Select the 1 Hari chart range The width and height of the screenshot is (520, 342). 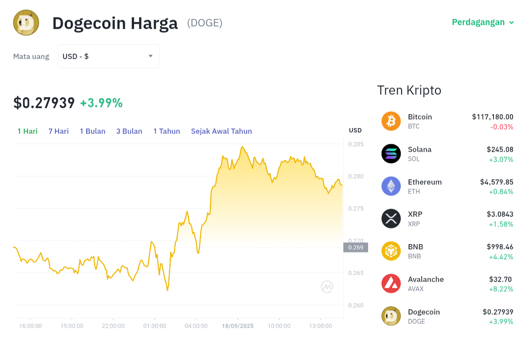(27, 131)
